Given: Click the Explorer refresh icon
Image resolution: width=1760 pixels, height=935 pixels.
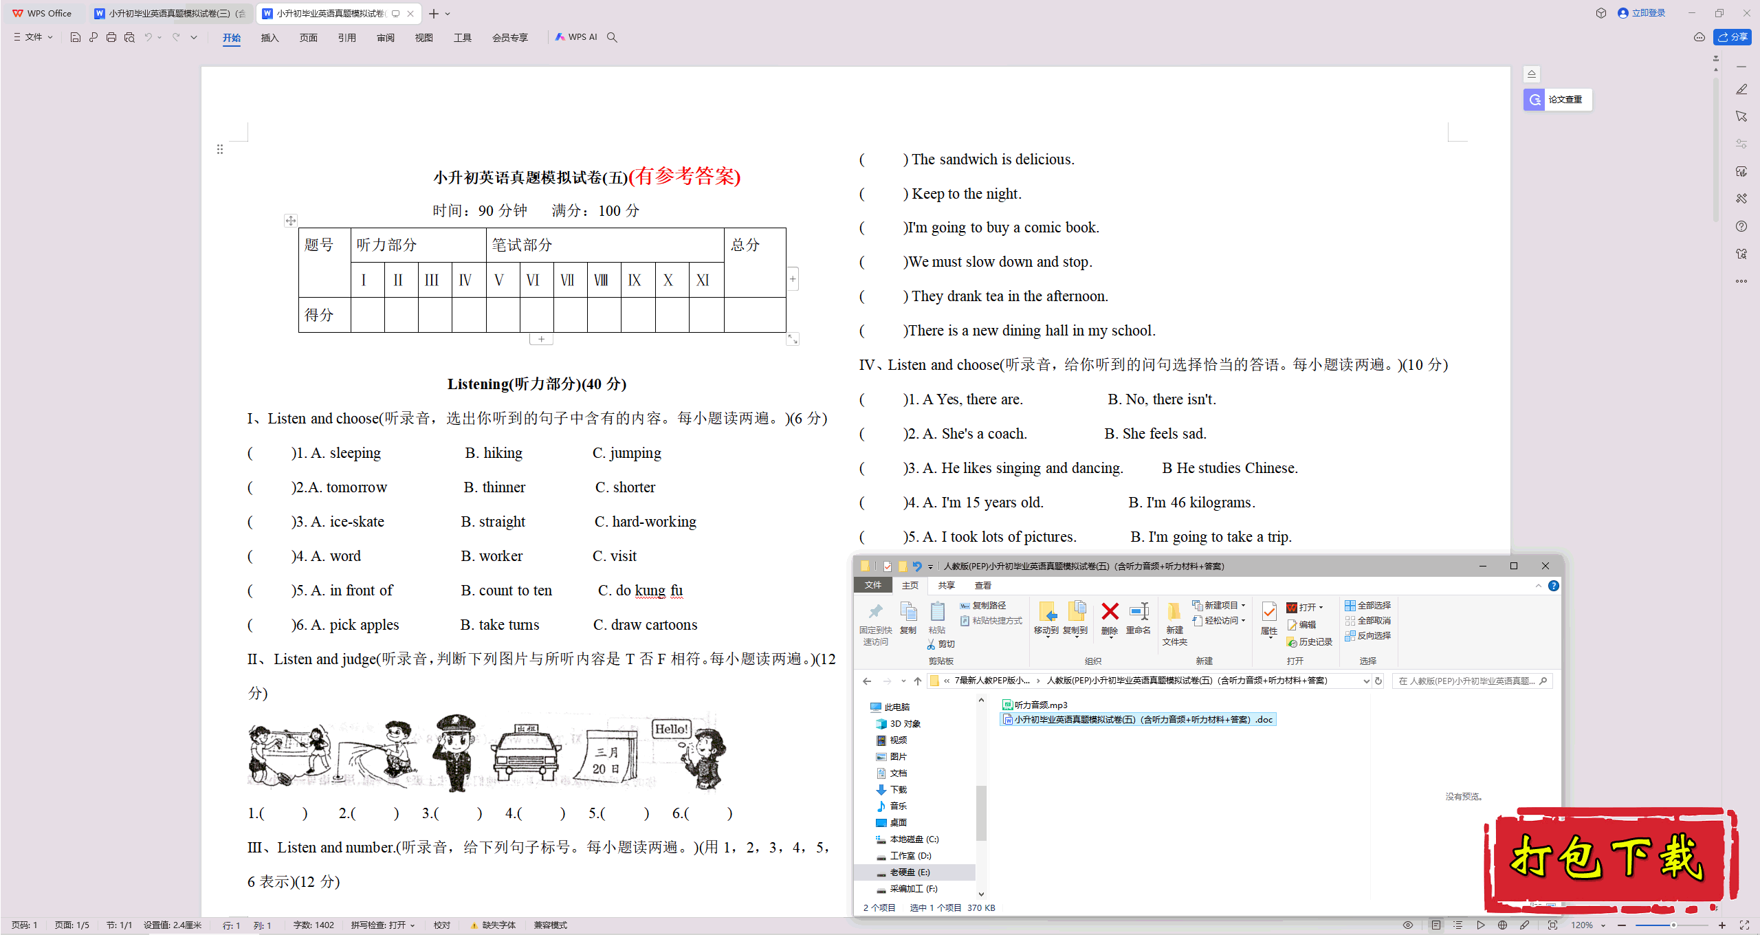Looking at the screenshot, I should (1378, 681).
